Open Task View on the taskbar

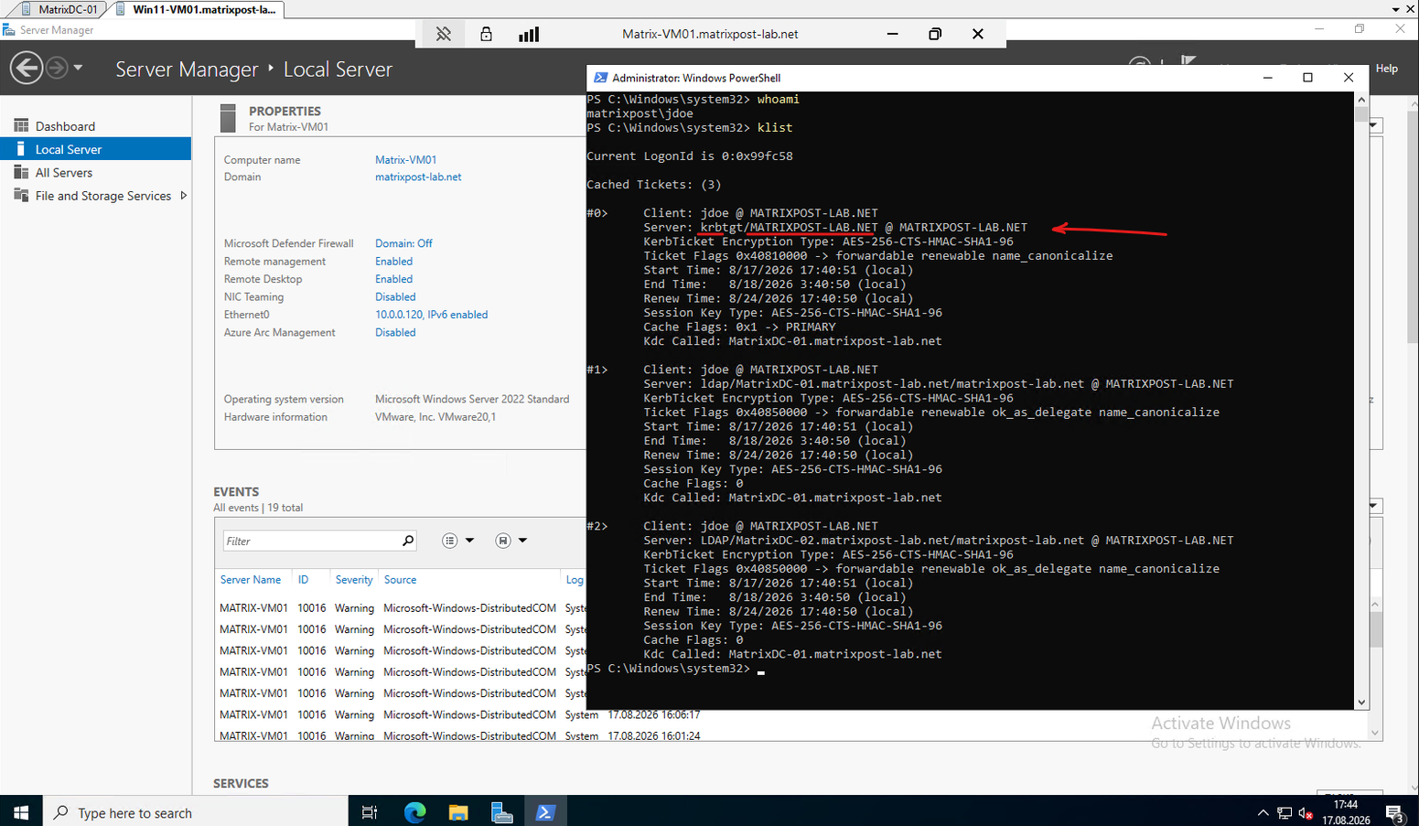coord(370,812)
